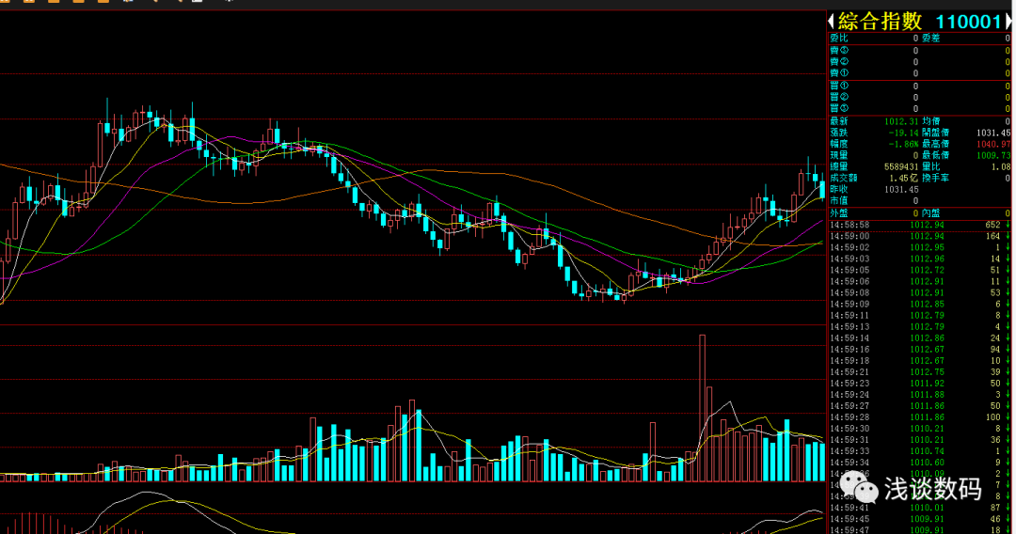Viewport: 1016px width, 534px height.
Task: Go to next index with right arrow
Action: [x=1008, y=22]
